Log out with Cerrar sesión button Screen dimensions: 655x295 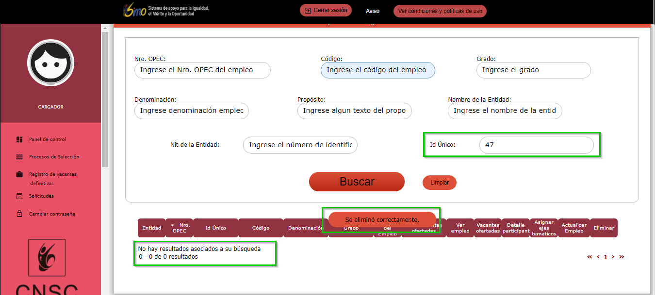[x=326, y=11]
